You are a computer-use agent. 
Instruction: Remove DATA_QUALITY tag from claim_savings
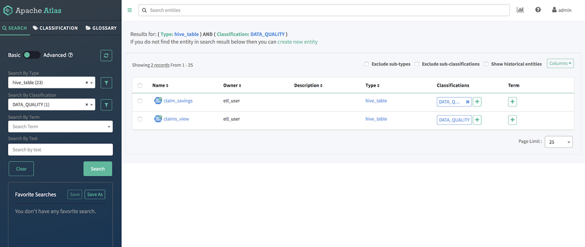coord(467,102)
